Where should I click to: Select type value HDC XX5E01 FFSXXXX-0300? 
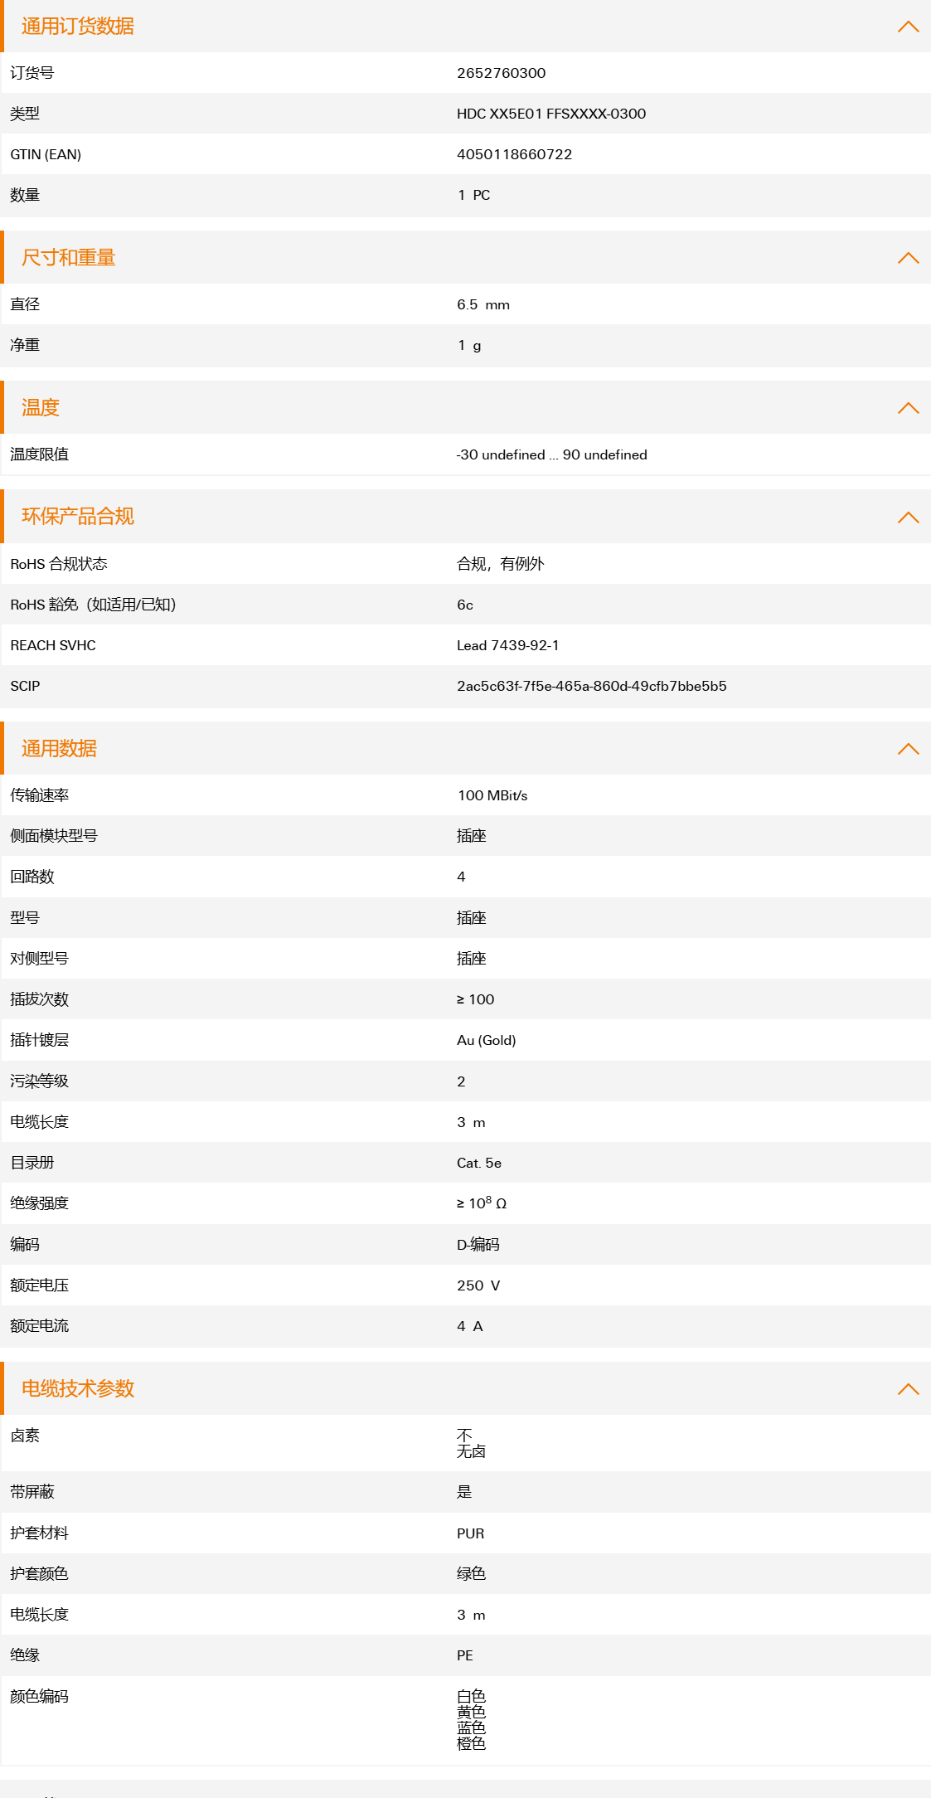[551, 114]
